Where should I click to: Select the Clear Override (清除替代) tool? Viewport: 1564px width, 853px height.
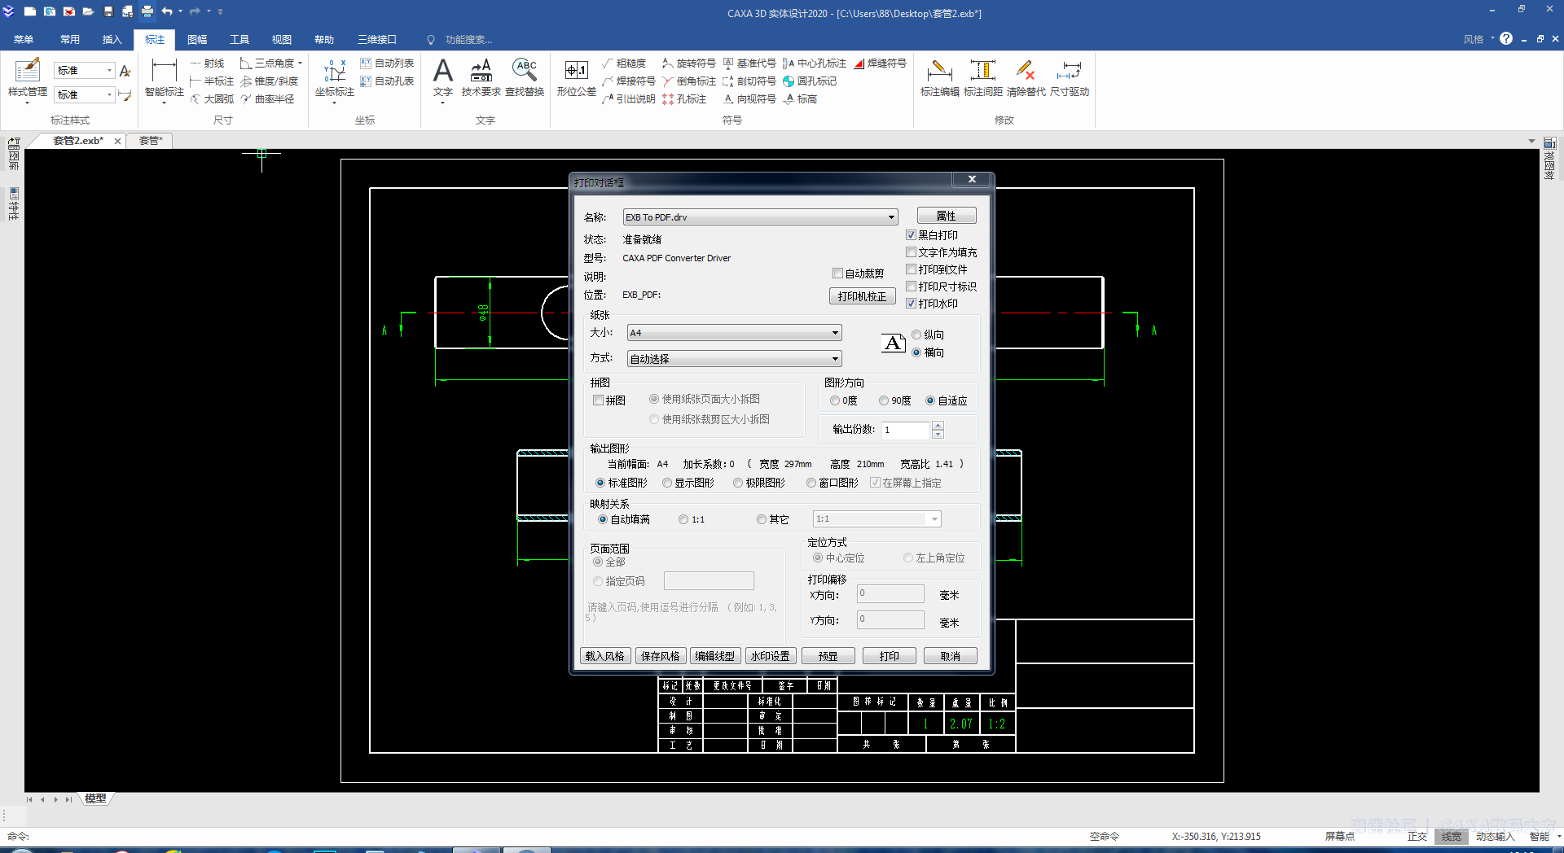(x=1026, y=78)
